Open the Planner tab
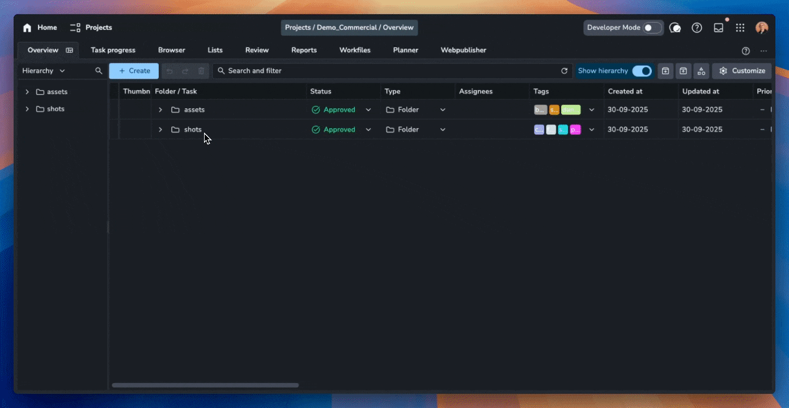Image resolution: width=789 pixels, height=408 pixels. tap(405, 50)
